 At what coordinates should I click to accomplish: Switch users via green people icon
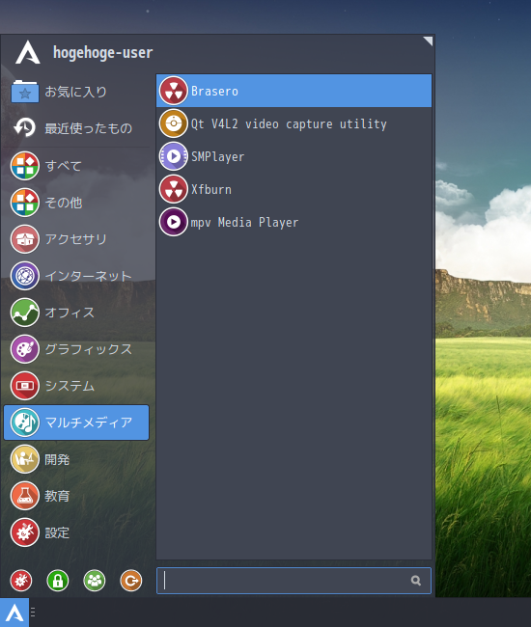[x=95, y=580]
